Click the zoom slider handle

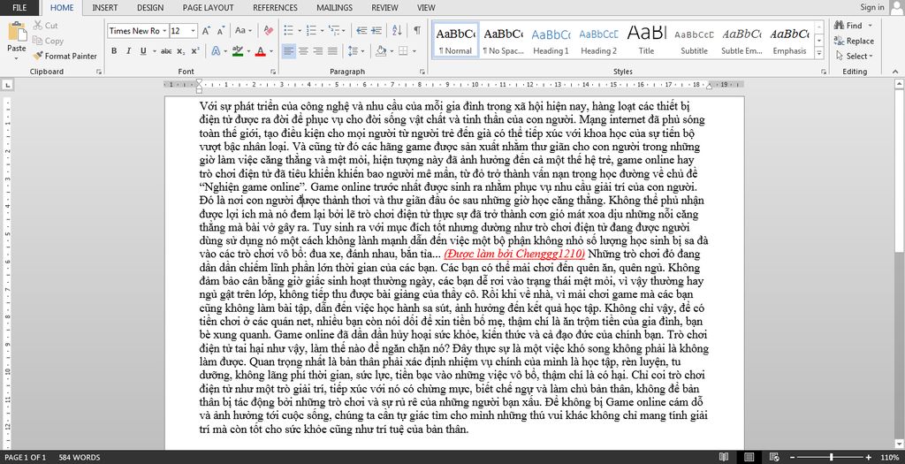(831, 457)
